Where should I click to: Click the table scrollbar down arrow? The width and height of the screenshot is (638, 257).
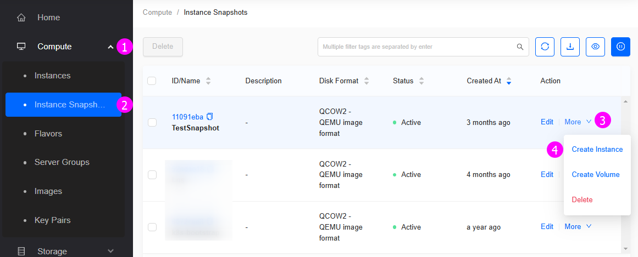point(625,248)
